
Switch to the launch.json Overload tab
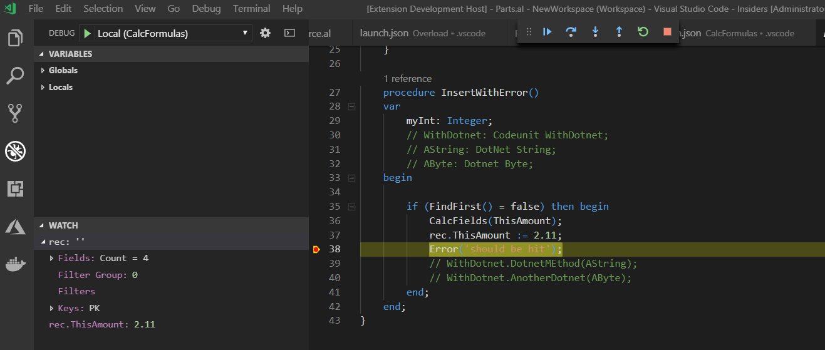tap(424, 33)
